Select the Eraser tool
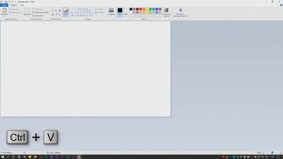The width and height of the screenshot is (283, 159). pos(53,15)
